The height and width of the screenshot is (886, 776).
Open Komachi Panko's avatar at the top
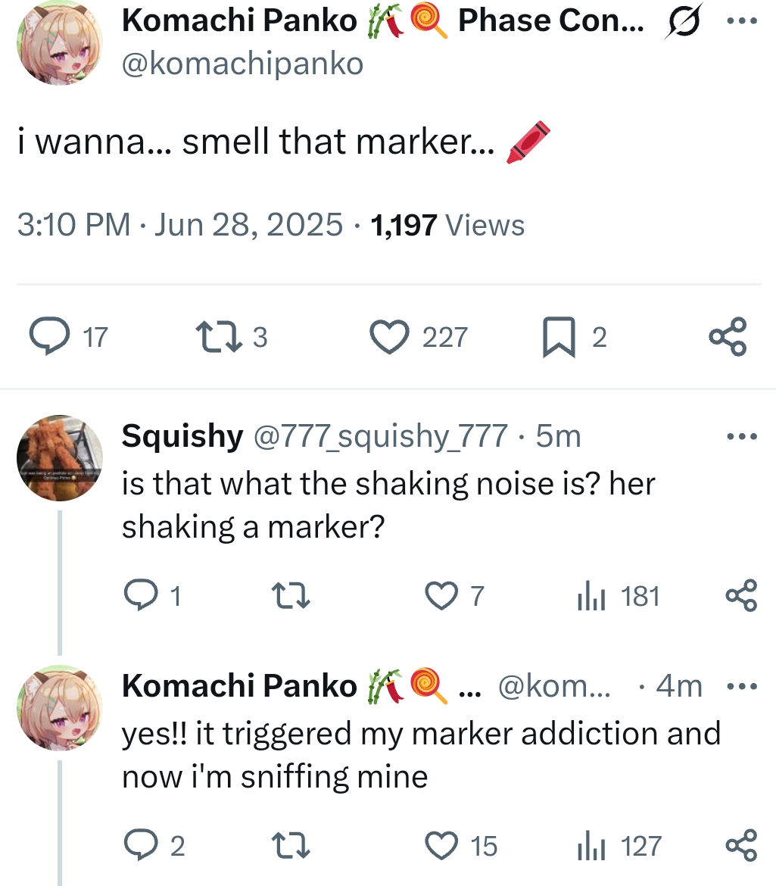coord(60,44)
